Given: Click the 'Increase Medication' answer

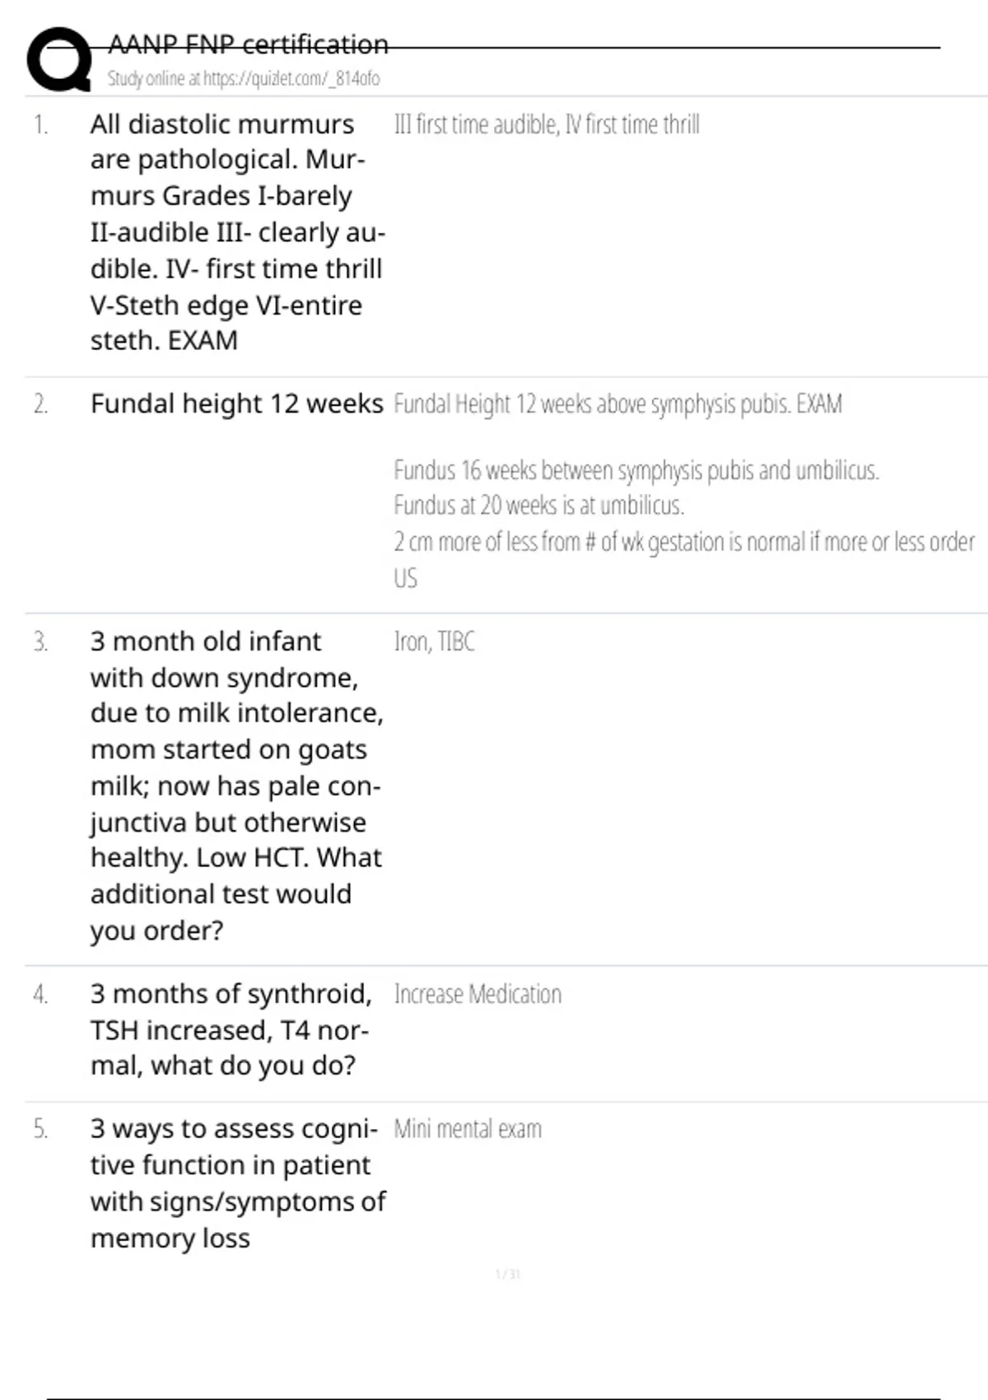Looking at the screenshot, I should pyautogui.click(x=478, y=994).
